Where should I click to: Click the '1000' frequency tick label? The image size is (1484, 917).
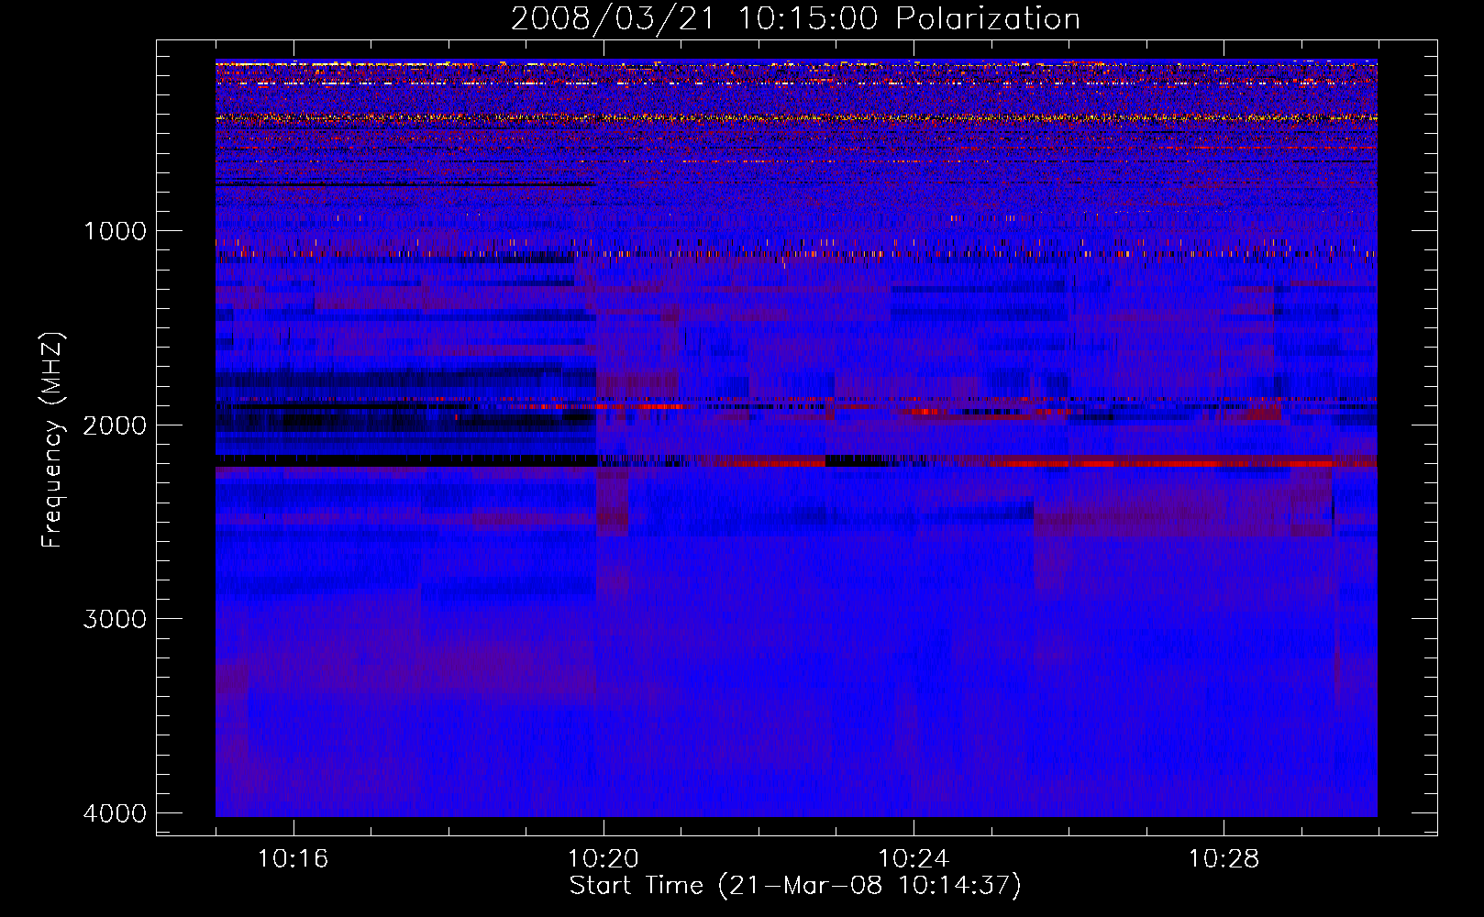tap(115, 231)
